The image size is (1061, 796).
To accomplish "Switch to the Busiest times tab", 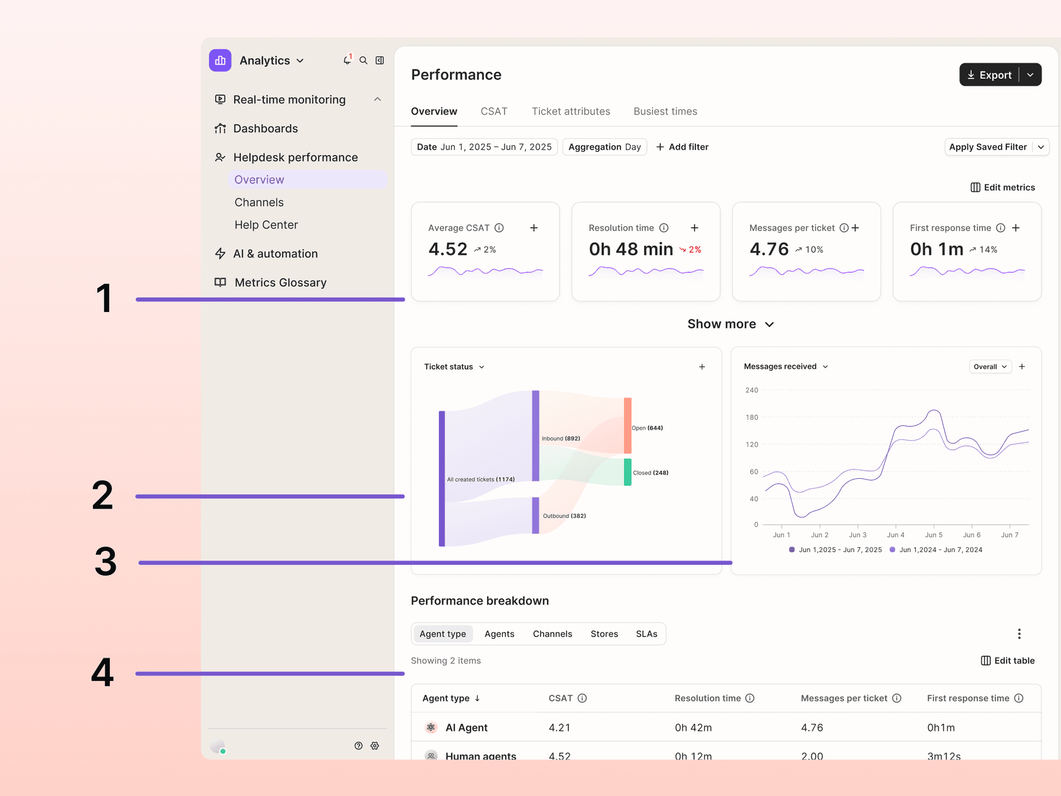I will point(665,111).
